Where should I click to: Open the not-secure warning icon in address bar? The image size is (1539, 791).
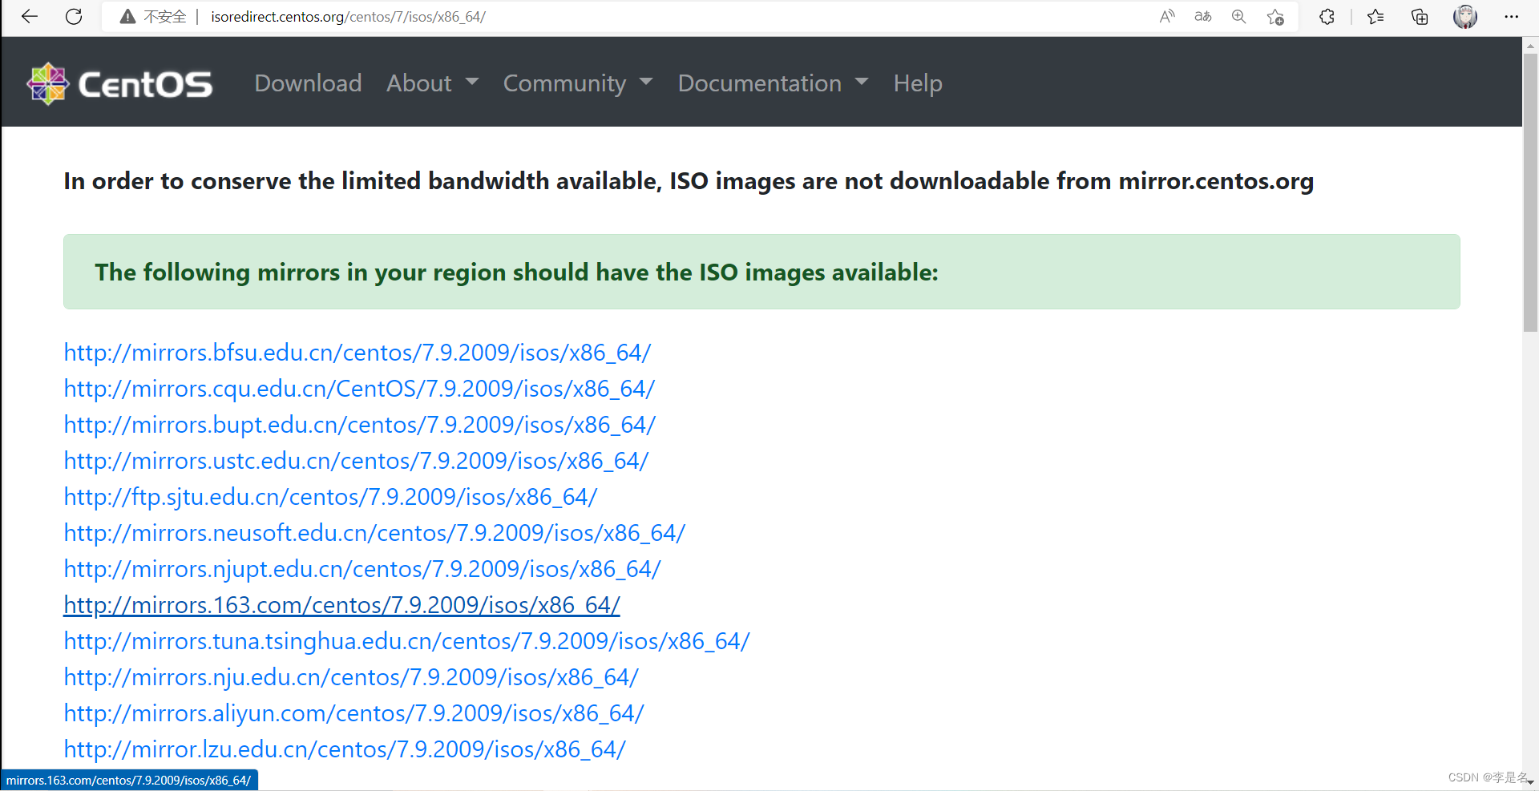coord(127,17)
